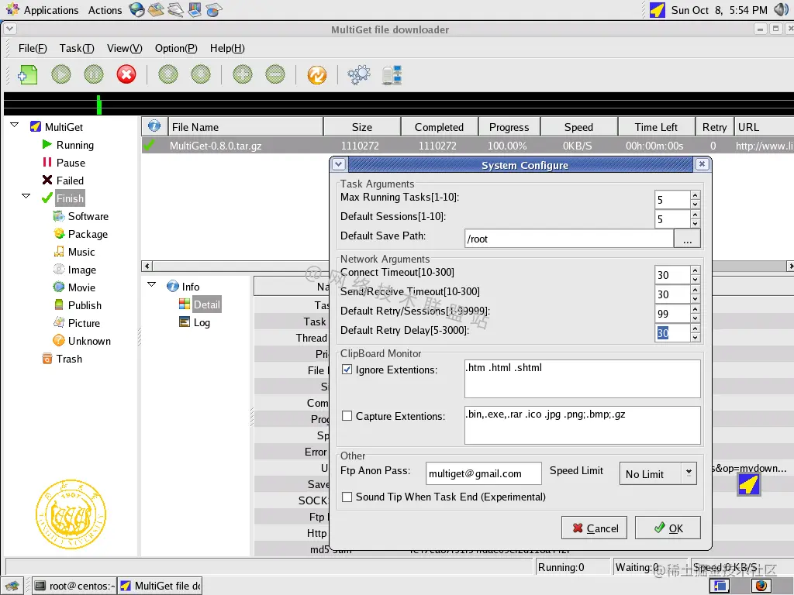
Task: Click Send/Receive Timeout value field
Action: tap(672, 294)
